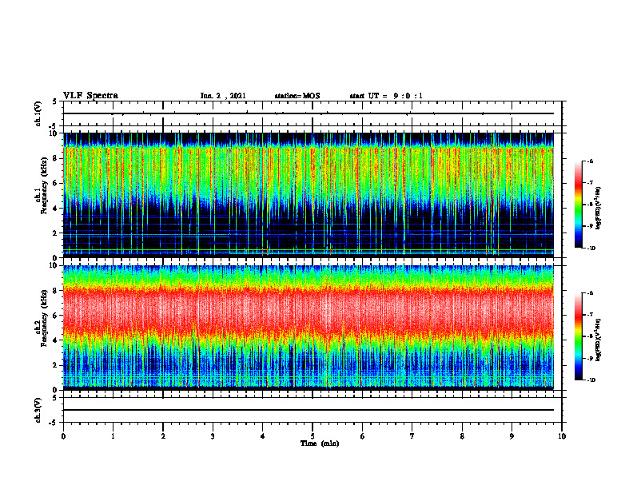Click time axis tick label "4"

pos(263,436)
